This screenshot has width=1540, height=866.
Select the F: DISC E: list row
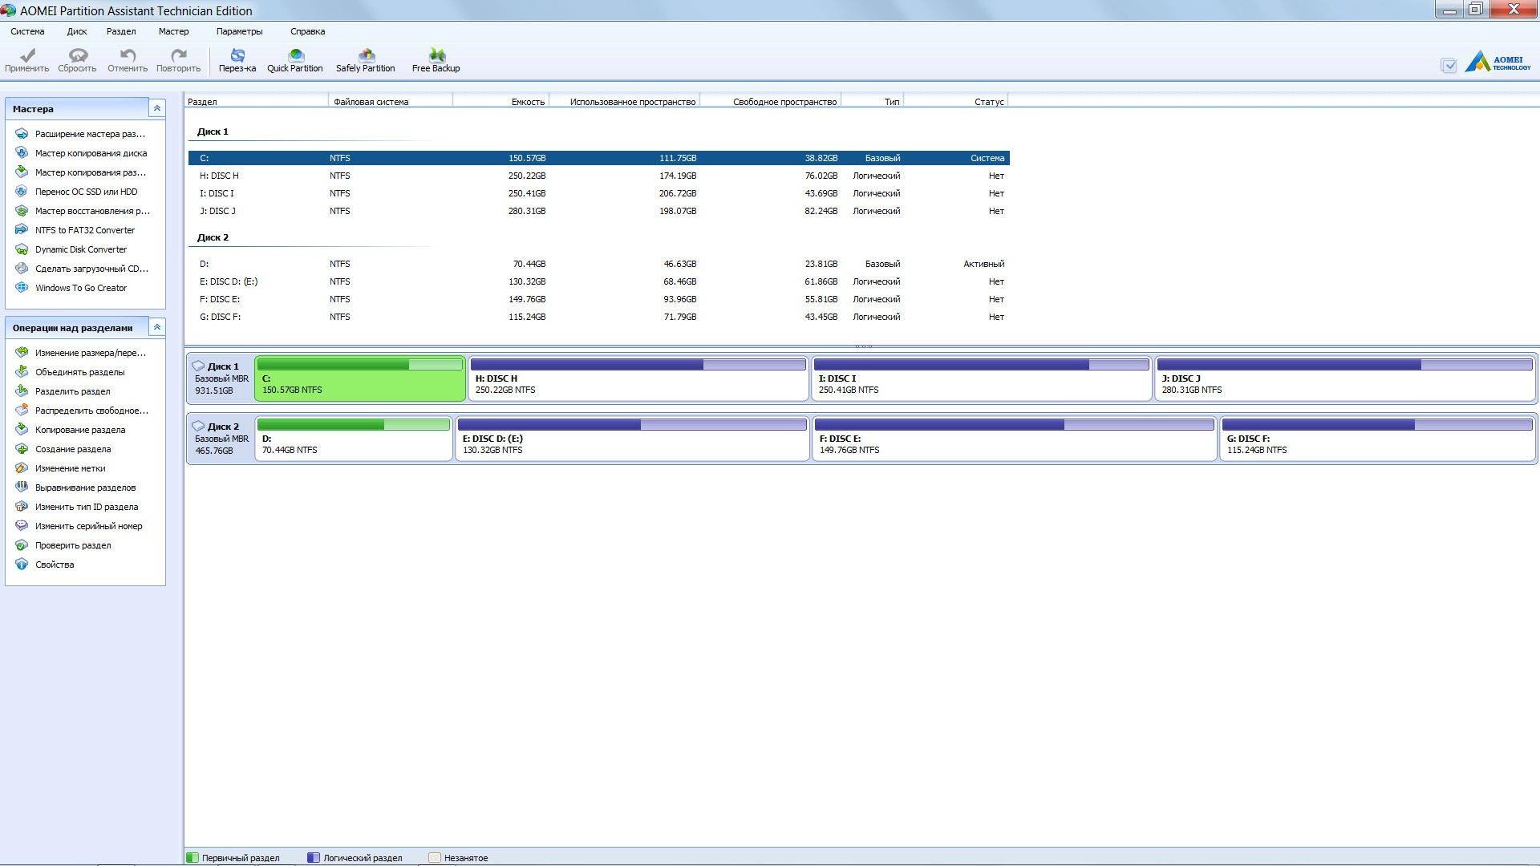[x=599, y=299]
